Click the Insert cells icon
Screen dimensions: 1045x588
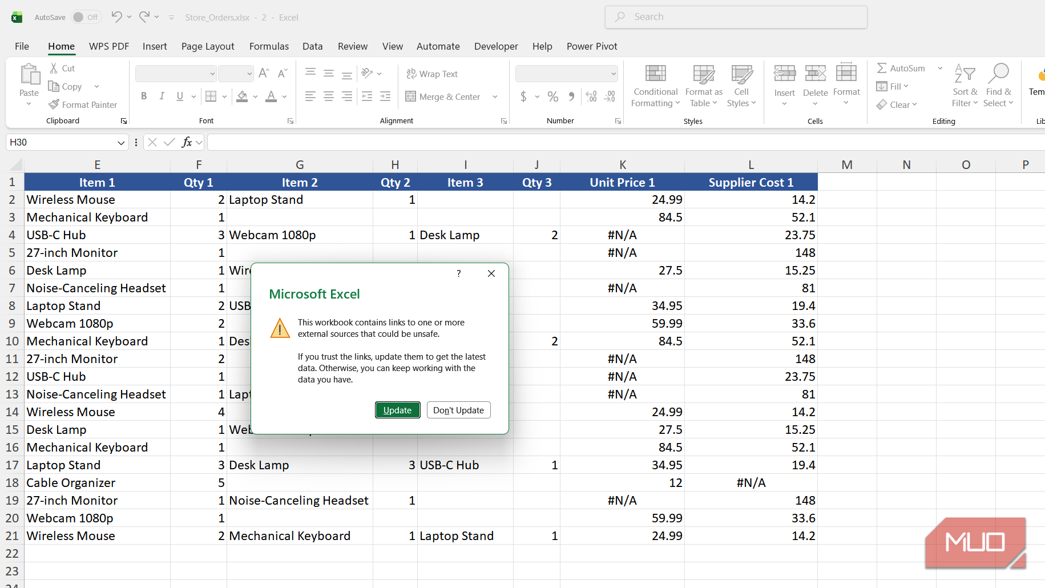(x=785, y=74)
